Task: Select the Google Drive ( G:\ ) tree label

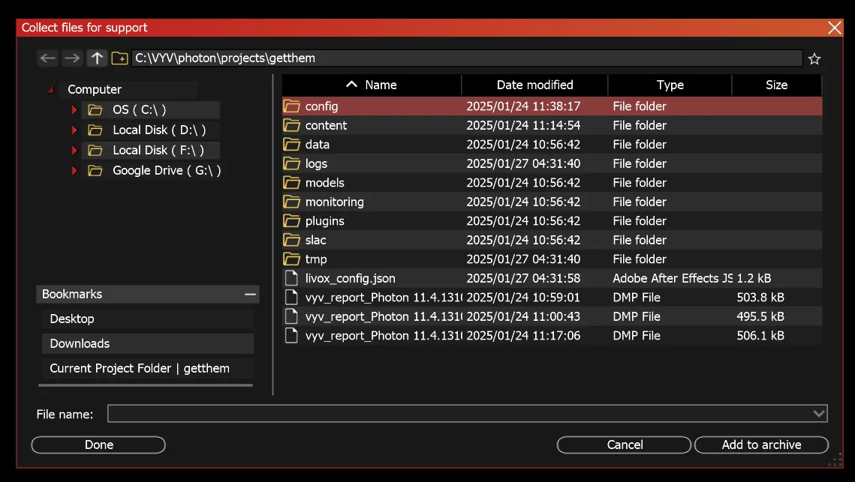Action: point(167,170)
